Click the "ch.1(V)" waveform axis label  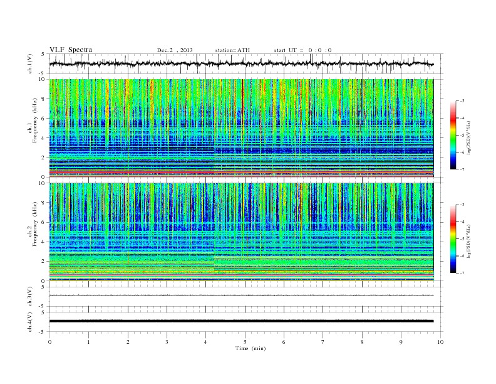pos(30,63)
